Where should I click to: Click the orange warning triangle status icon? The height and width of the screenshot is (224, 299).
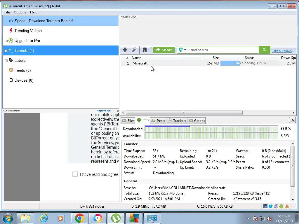click(x=287, y=206)
